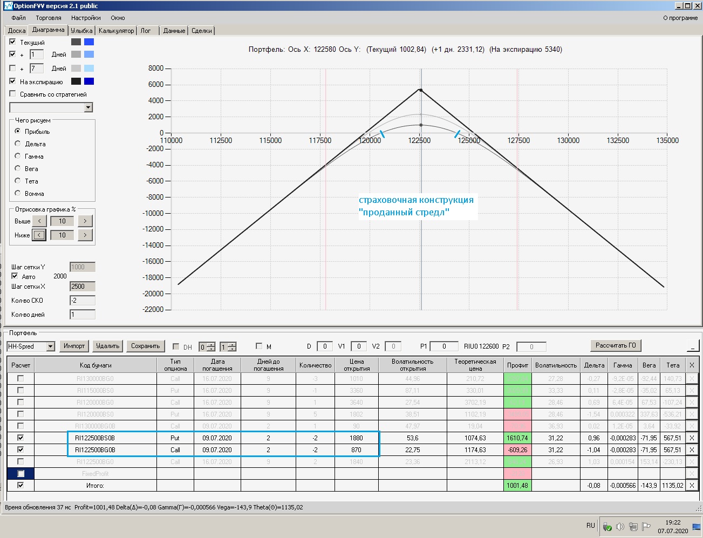Click the right arrow in the Ниже row
The image size is (703, 538).
85,235
